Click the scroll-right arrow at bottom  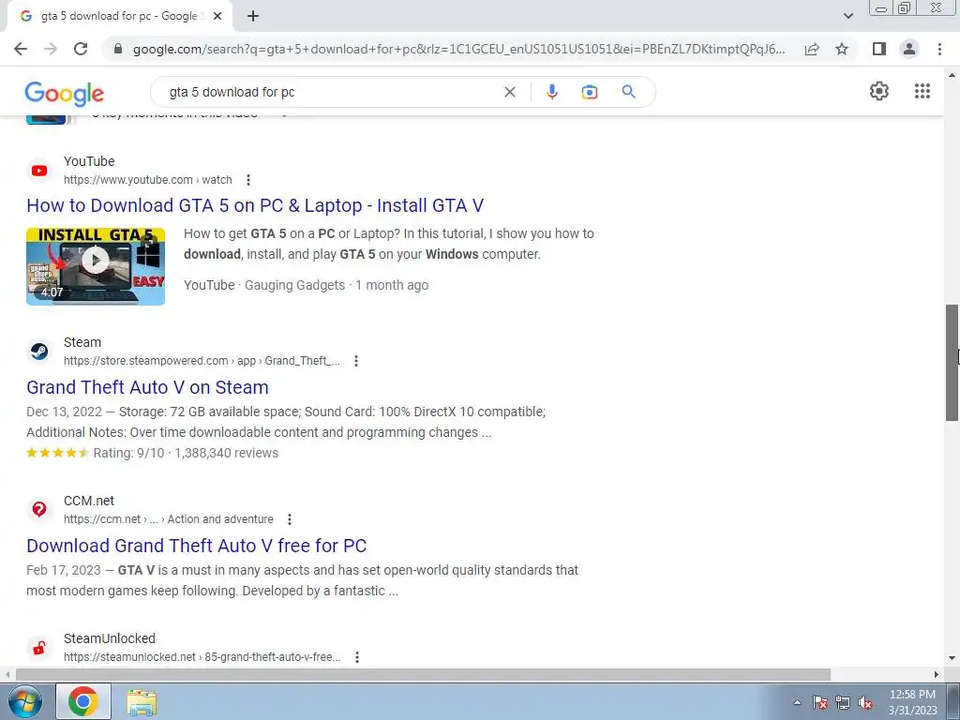click(x=937, y=674)
